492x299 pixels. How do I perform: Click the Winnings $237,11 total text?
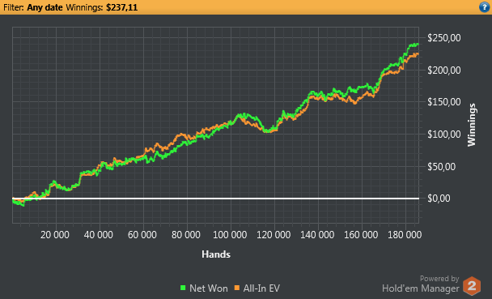102,7
